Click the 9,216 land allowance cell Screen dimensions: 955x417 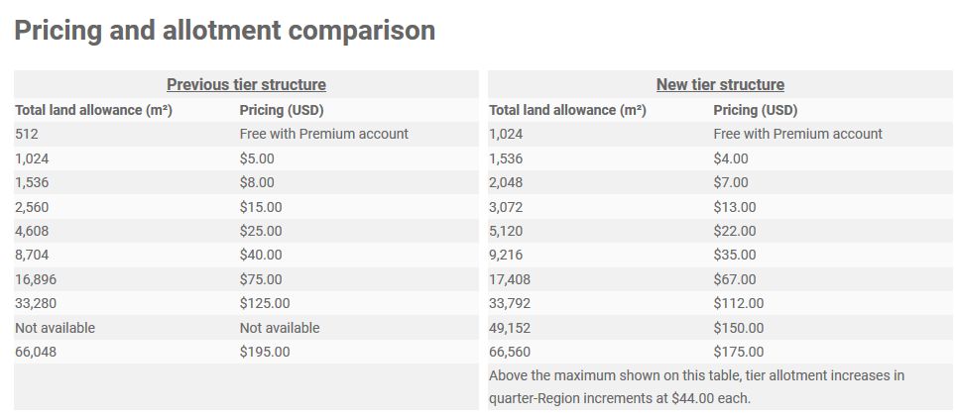coord(506,255)
